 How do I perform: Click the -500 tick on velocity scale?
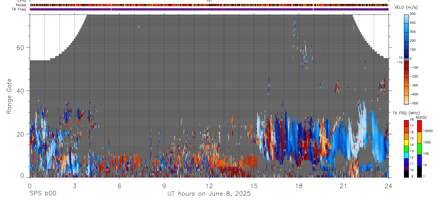coord(414,103)
